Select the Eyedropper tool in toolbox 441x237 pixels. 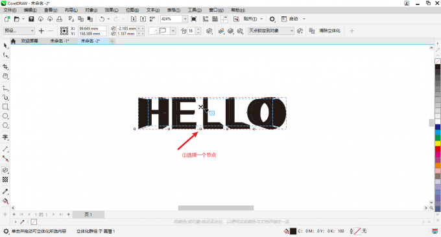coord(5,192)
